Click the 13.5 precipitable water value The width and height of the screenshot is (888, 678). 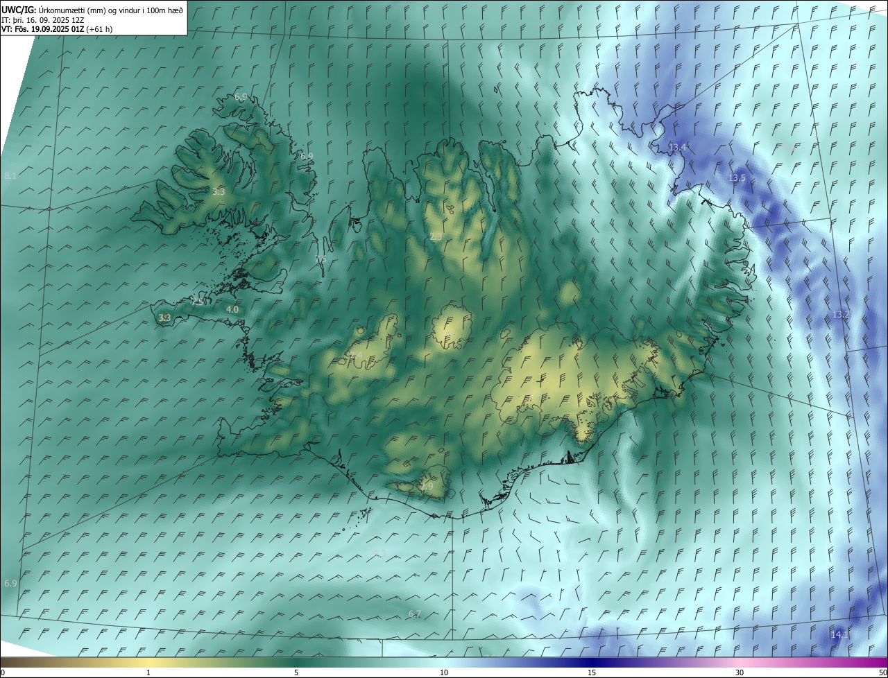737,178
